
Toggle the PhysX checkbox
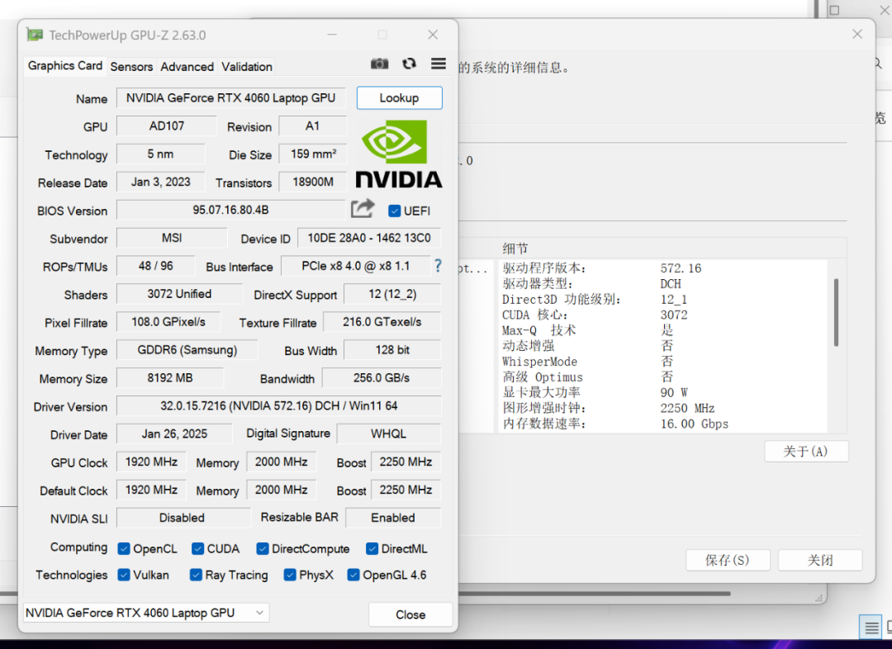click(x=290, y=575)
